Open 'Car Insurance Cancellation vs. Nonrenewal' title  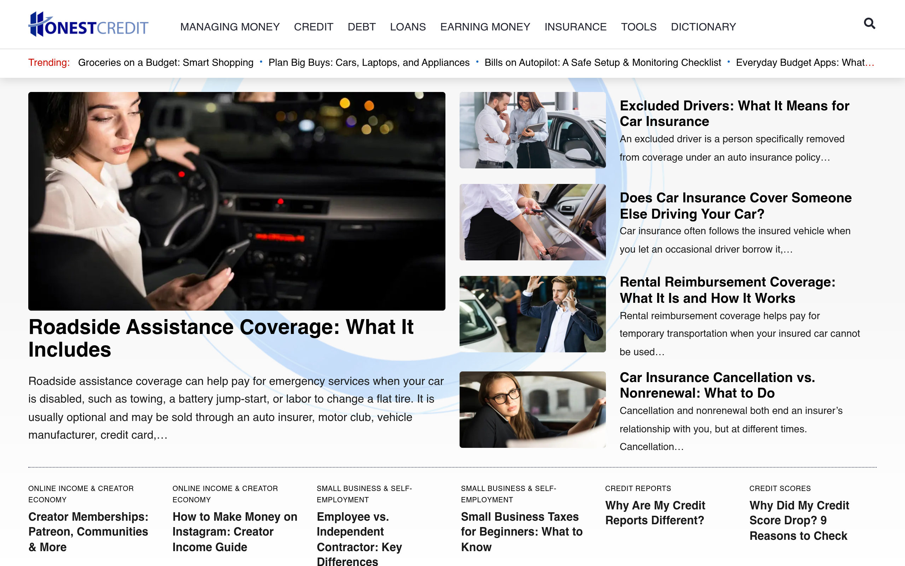(717, 385)
